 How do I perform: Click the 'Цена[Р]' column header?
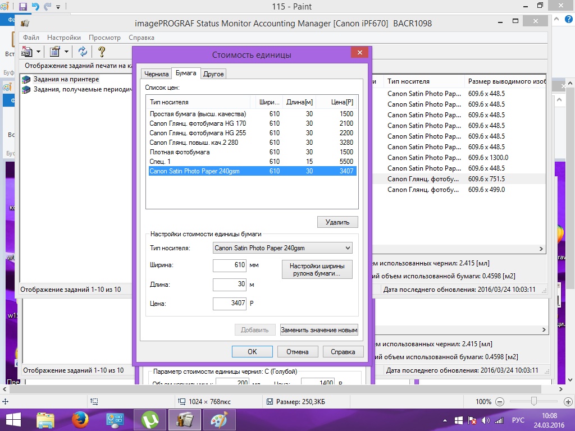337,102
